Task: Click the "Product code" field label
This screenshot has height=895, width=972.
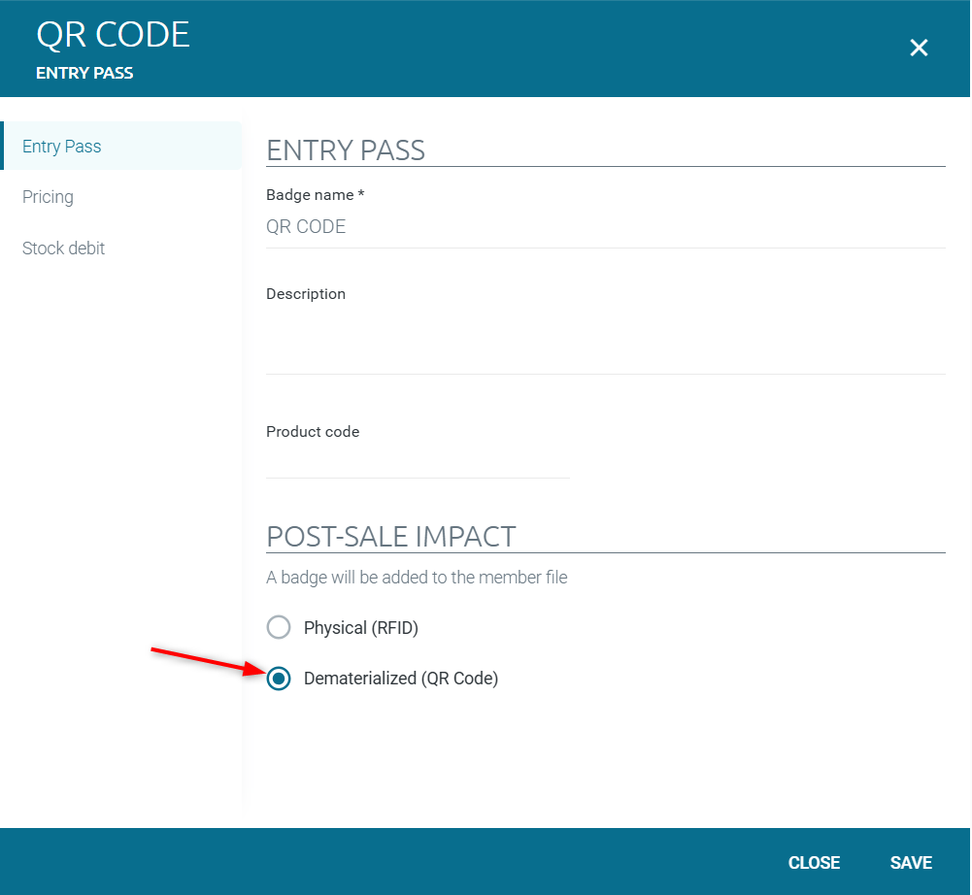Action: 312,432
